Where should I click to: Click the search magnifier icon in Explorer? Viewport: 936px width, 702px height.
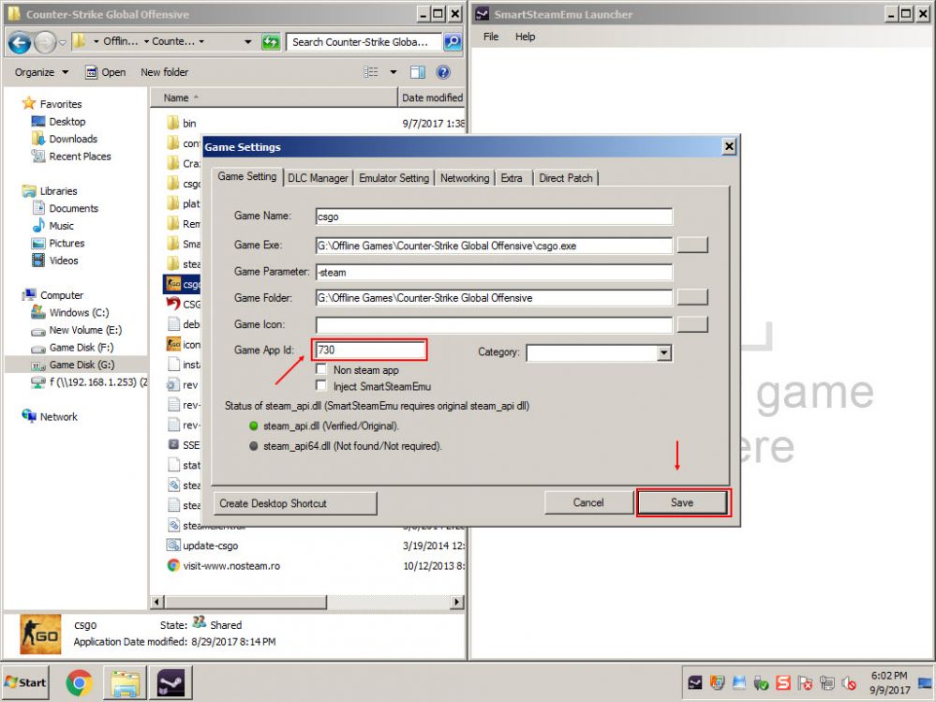pos(453,42)
